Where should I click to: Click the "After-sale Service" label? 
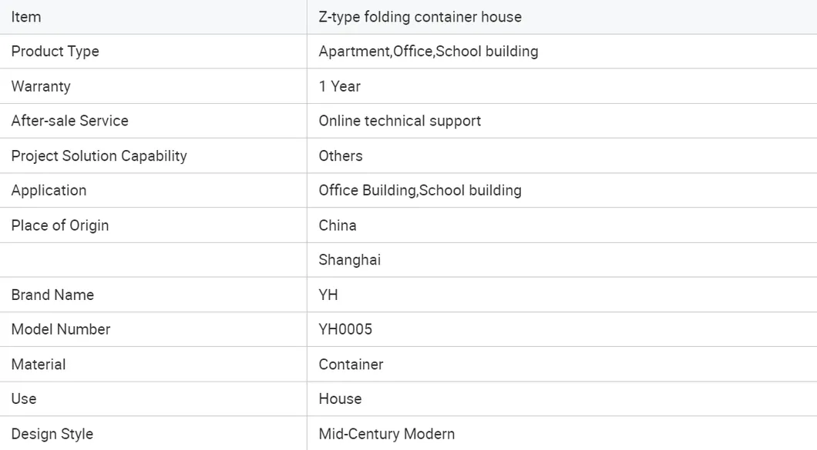tap(69, 121)
